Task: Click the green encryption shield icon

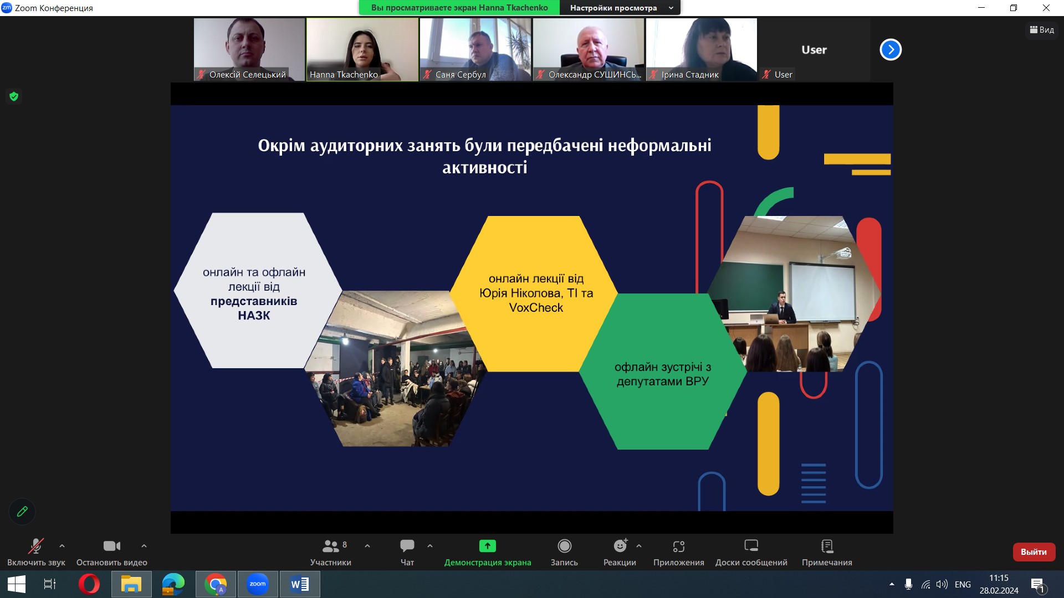Action: [x=14, y=96]
